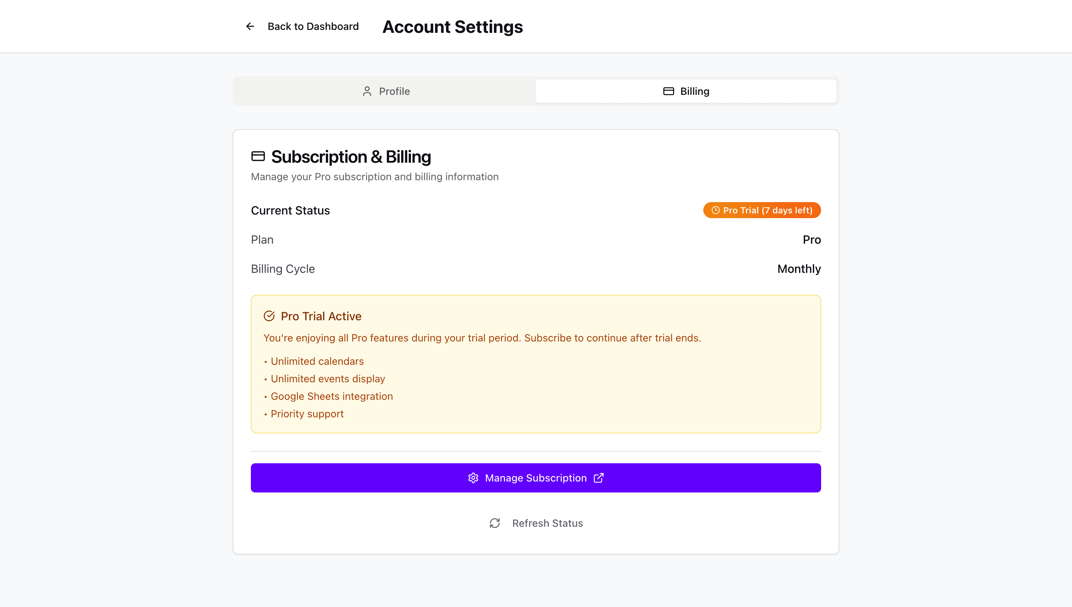Click the clock icon in the Pro Trial badge
This screenshot has height=607, width=1072.
coord(716,210)
